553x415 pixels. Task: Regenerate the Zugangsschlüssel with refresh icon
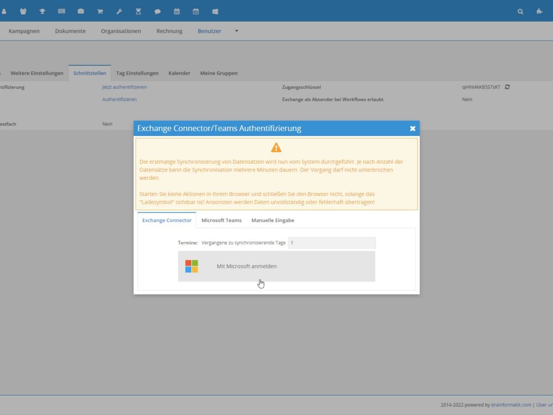click(x=507, y=87)
